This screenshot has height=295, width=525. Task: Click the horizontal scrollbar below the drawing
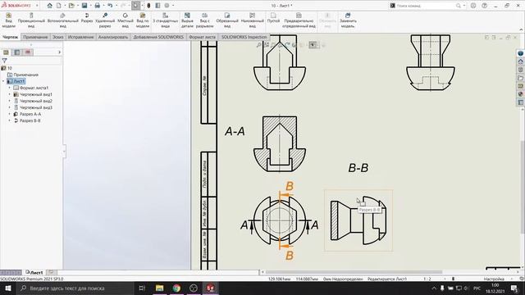(354, 272)
